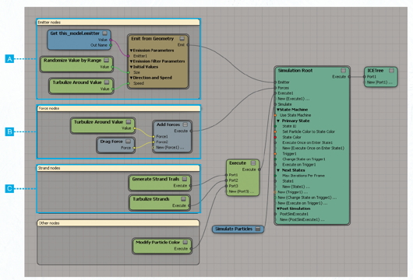Click the Out Name output port
The height and width of the screenshot is (280, 413).
(x=111, y=45)
